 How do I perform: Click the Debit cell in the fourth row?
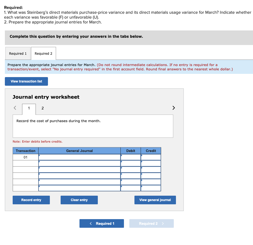[x=131, y=176]
